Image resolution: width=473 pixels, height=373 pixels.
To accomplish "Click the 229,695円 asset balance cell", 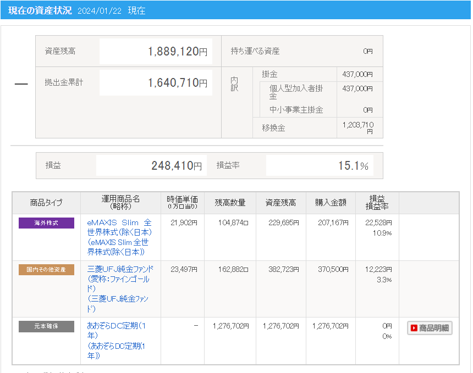I will pyautogui.click(x=284, y=222).
